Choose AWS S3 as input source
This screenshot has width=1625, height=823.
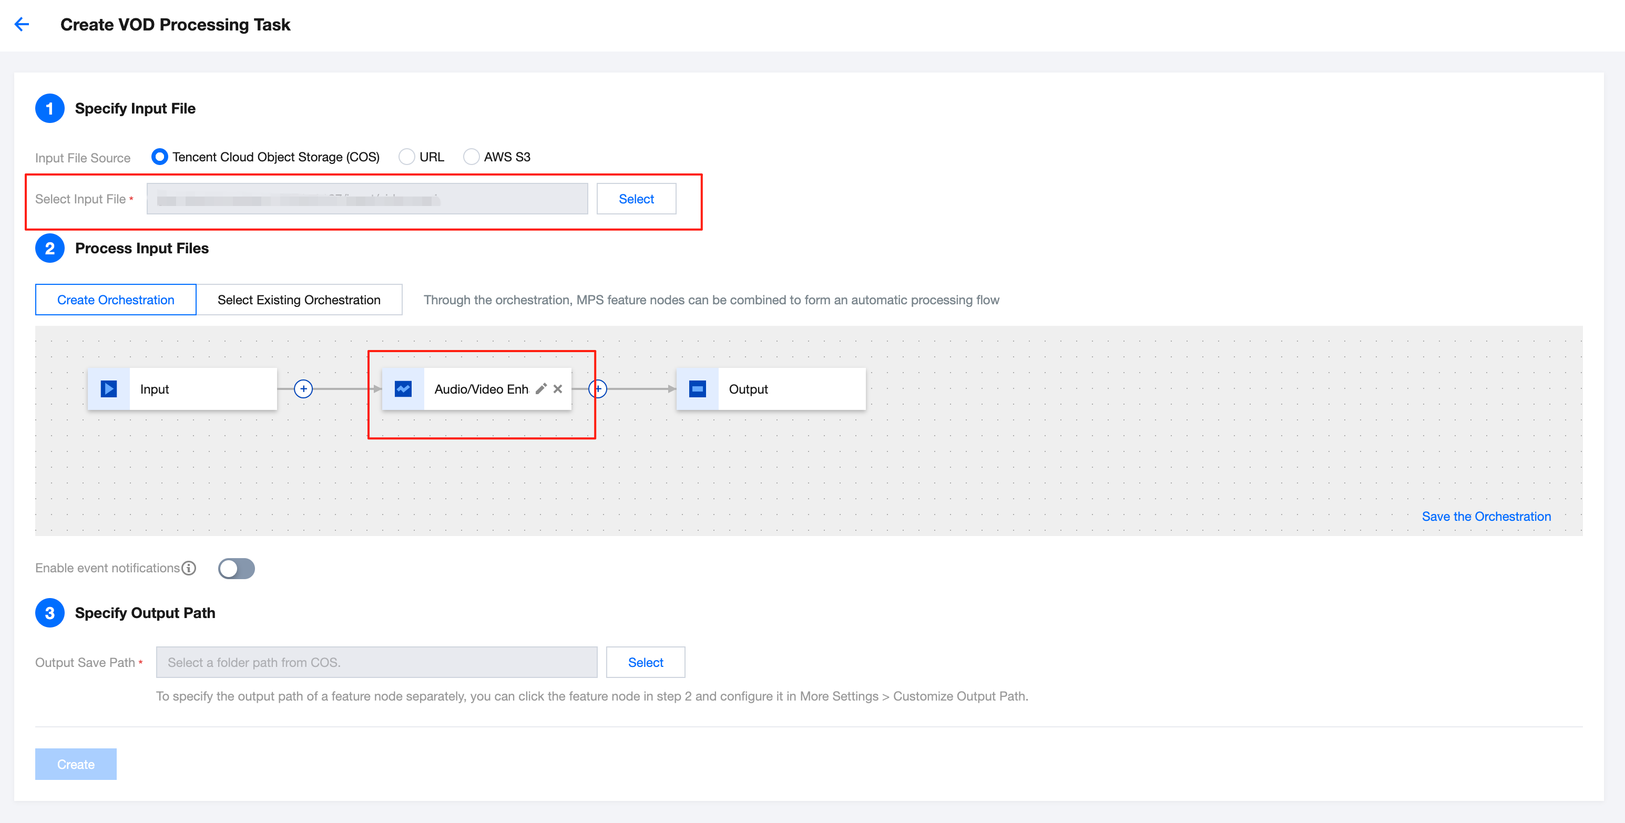pyautogui.click(x=471, y=157)
